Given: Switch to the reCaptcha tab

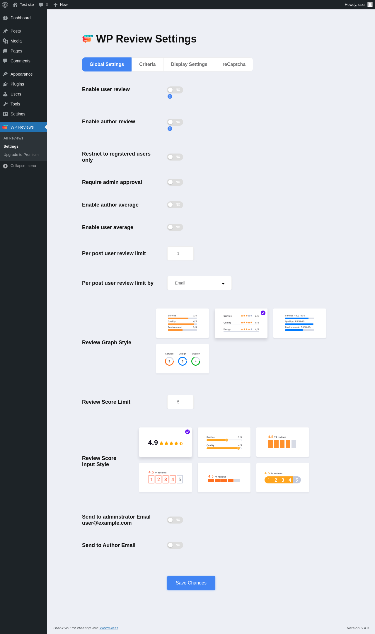Looking at the screenshot, I should coord(234,64).
